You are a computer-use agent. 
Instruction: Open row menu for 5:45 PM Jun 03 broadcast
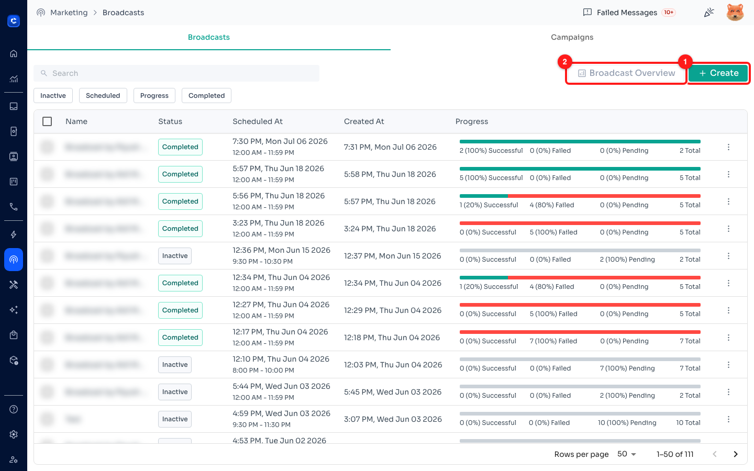click(728, 392)
